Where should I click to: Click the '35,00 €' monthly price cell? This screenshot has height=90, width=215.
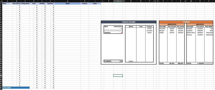coord(172,29)
